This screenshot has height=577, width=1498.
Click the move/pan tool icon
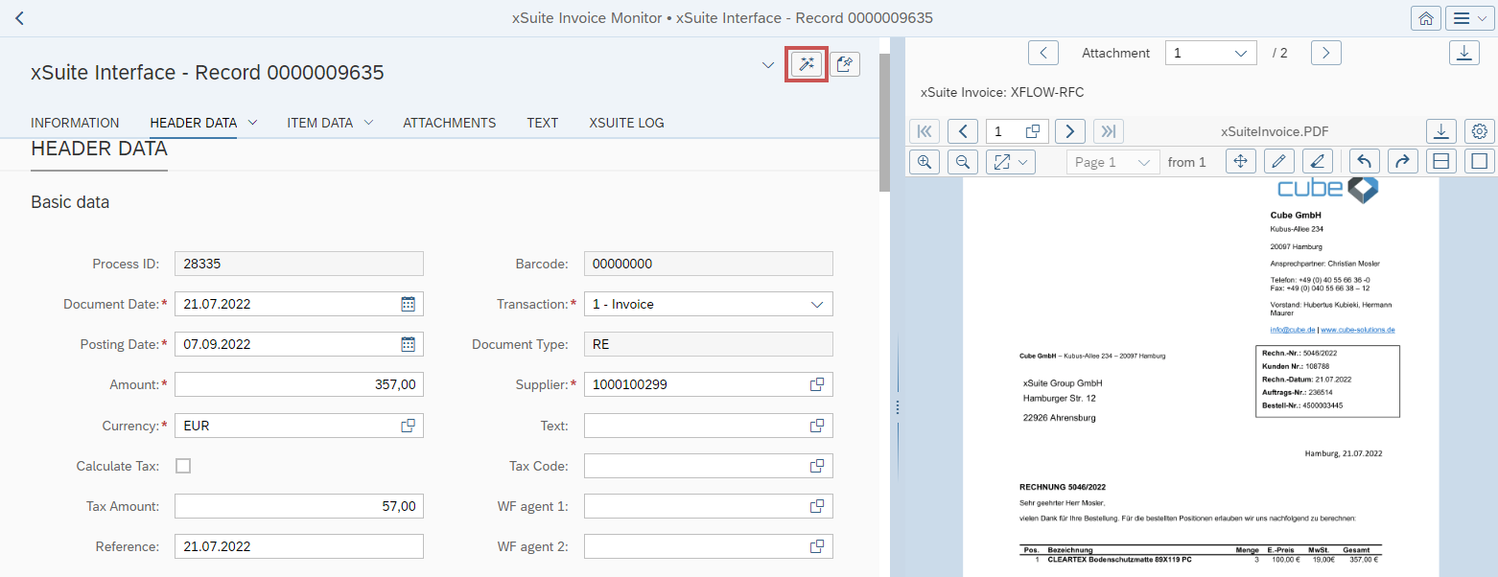(x=1240, y=161)
